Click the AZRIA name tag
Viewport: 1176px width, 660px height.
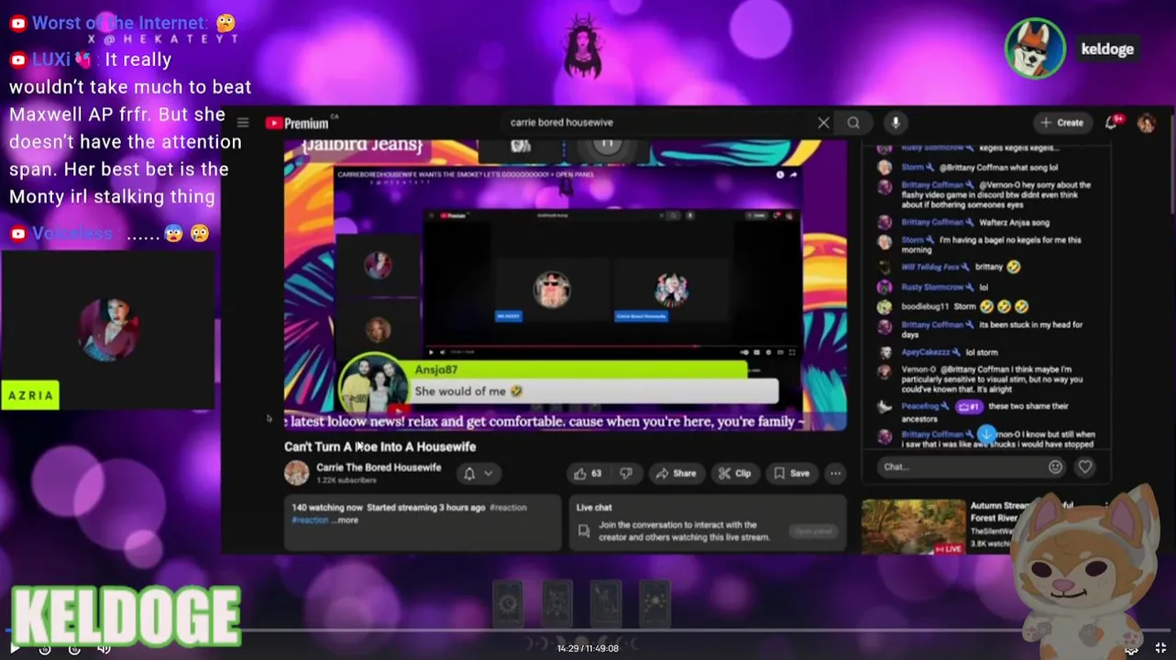pos(30,395)
